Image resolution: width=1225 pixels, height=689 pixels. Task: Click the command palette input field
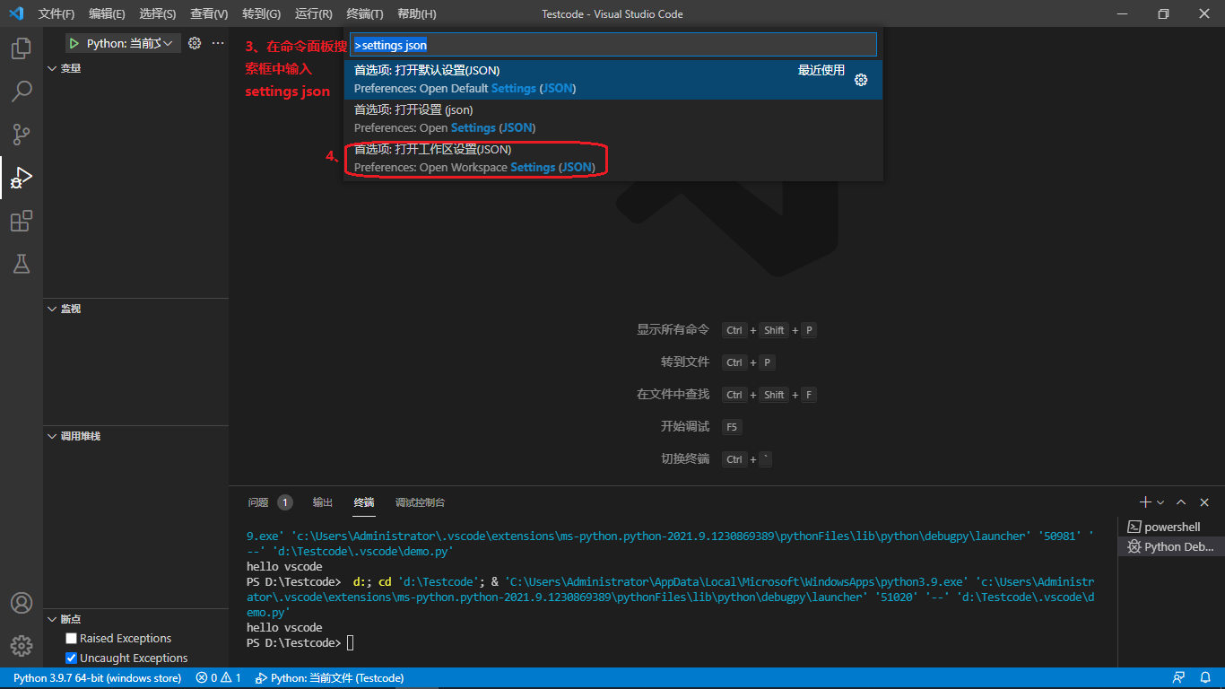point(613,45)
